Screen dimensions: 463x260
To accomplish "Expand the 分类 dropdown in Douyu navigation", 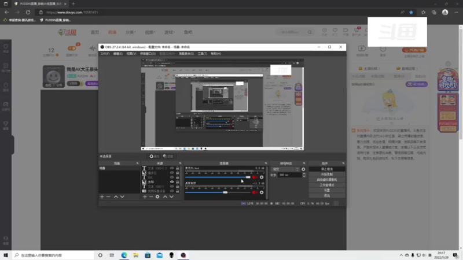I will (x=130, y=32).
